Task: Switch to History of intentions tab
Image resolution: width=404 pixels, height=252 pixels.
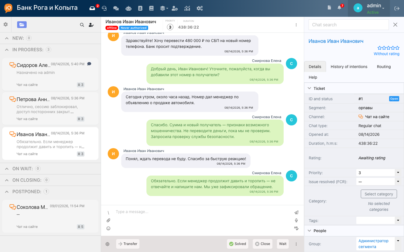Action: (349, 67)
